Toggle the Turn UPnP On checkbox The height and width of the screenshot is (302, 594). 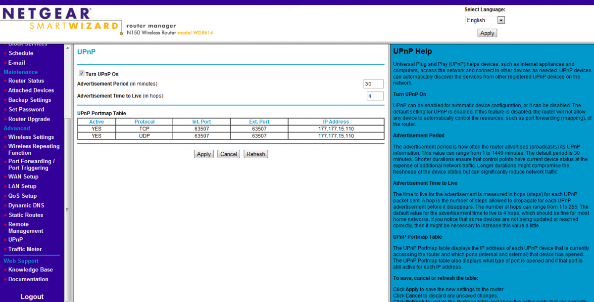[82, 74]
